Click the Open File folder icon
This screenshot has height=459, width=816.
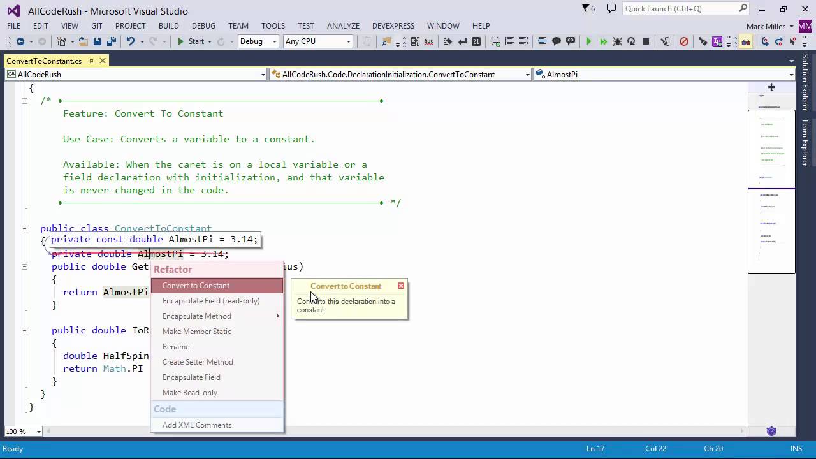pyautogui.click(x=83, y=41)
